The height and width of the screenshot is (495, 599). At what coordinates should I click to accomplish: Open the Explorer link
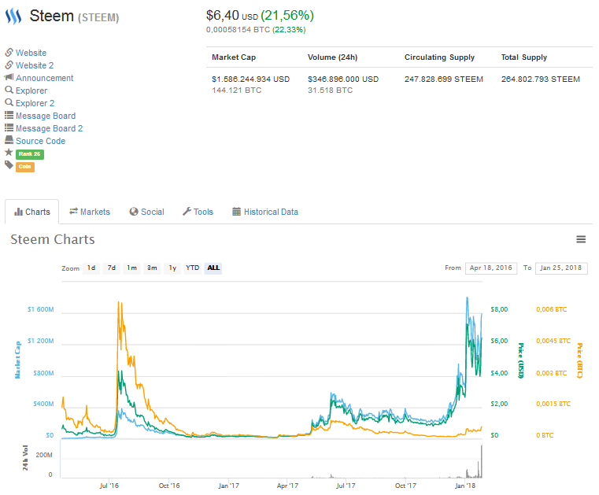click(31, 91)
